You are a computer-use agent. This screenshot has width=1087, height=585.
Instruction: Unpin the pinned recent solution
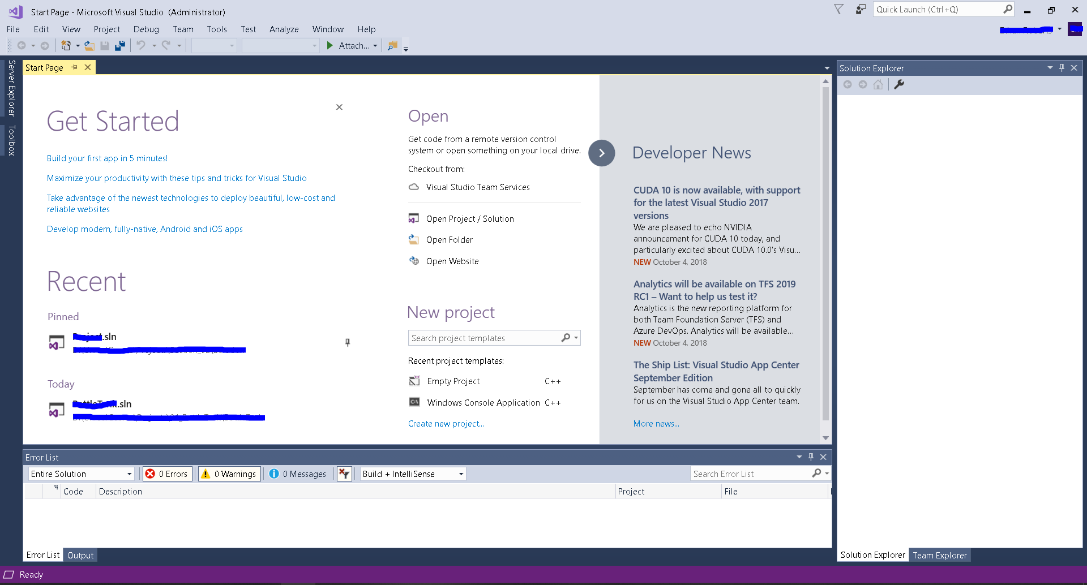[x=348, y=342]
